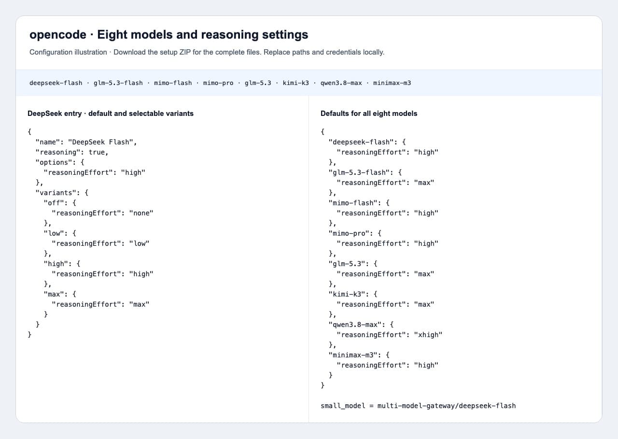Click the "high": { variant key
The height and width of the screenshot is (439, 618).
(62, 264)
